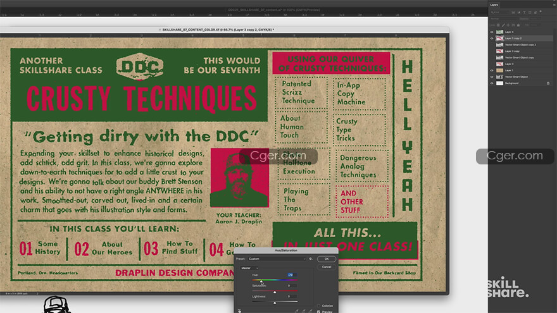Click the Background layer lock icon
The height and width of the screenshot is (313, 557).
coord(548,83)
